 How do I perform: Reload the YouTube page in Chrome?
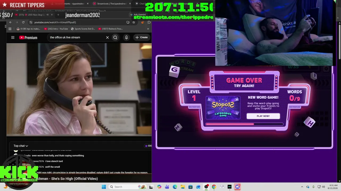(23, 22)
